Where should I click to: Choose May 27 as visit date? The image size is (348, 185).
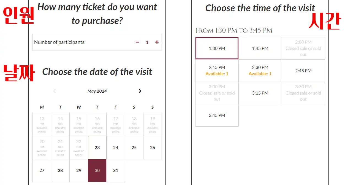click(x=42, y=170)
